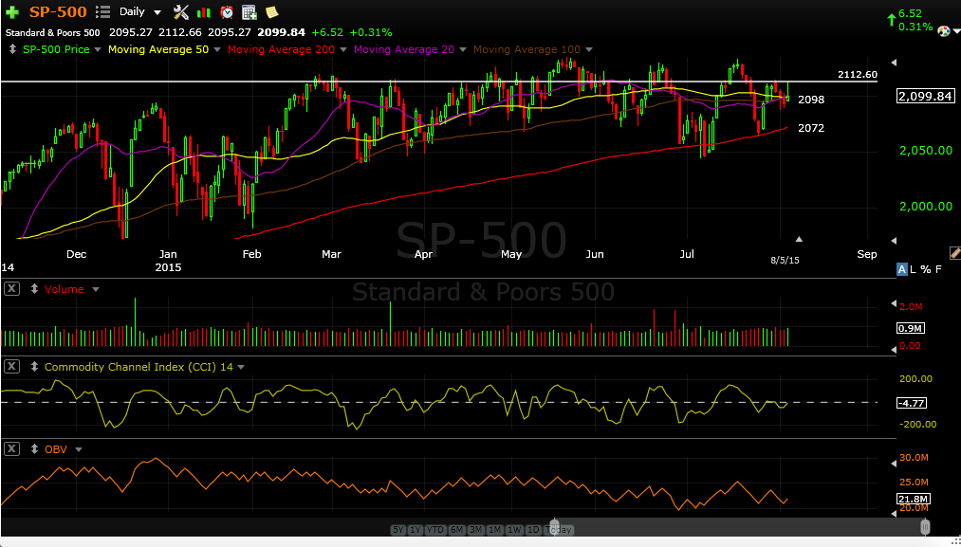Click the 21.8M OBV value box
Screen dimensions: 961x547
pos(913,499)
